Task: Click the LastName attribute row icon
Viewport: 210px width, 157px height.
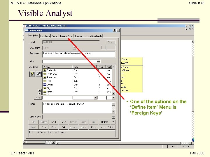Action: tap(45, 74)
